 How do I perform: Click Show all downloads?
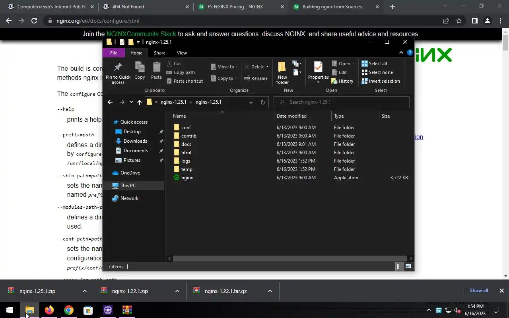point(479,291)
